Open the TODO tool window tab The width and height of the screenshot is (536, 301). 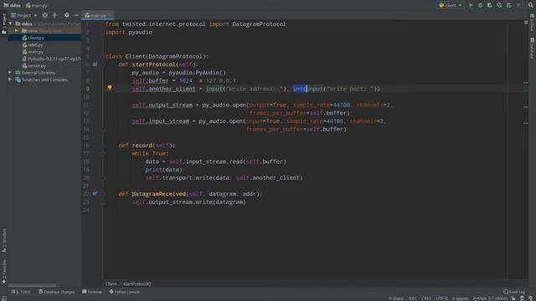coord(21,292)
